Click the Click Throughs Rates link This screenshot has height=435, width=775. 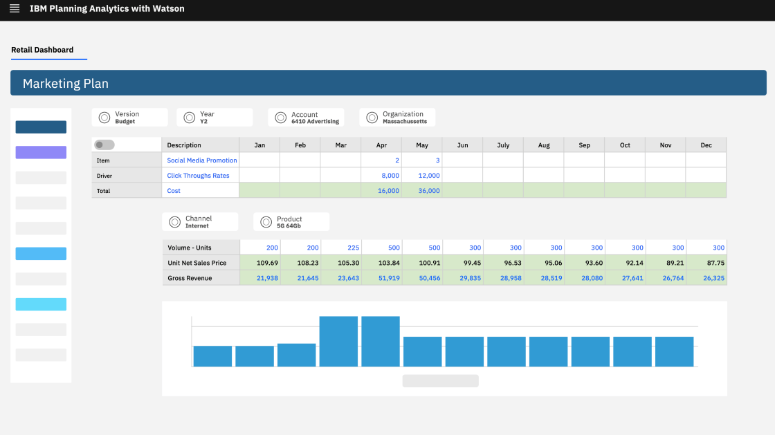198,176
